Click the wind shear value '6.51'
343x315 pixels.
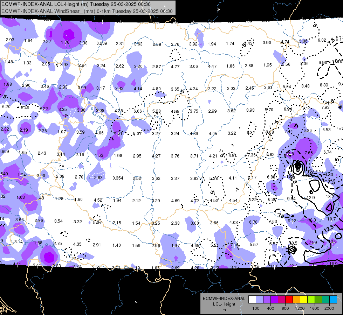(232, 155)
